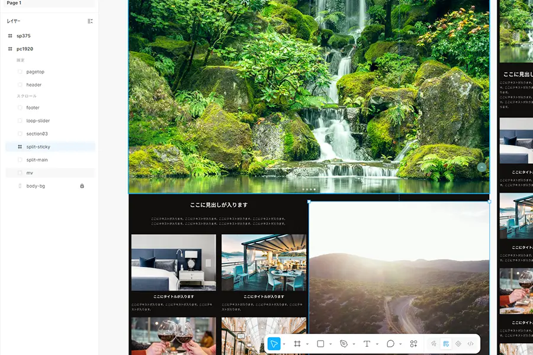Screen dimensions: 533x355
Task: Click the bedroom photo in pc1920 frame
Action: tap(174, 262)
